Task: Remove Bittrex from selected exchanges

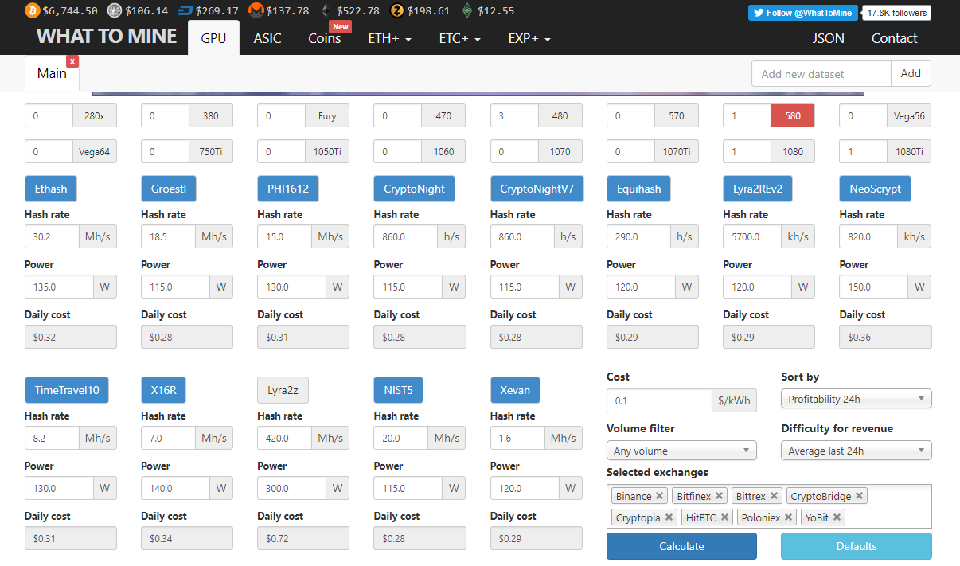Action: click(x=774, y=496)
